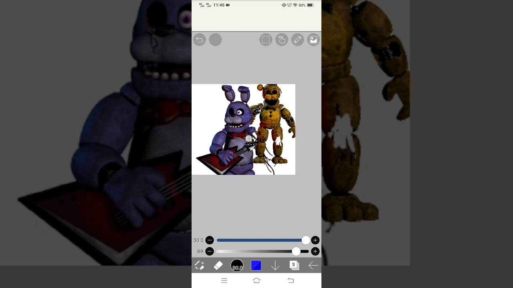Tap the Android home button
The width and height of the screenshot is (513, 288).
256,280
